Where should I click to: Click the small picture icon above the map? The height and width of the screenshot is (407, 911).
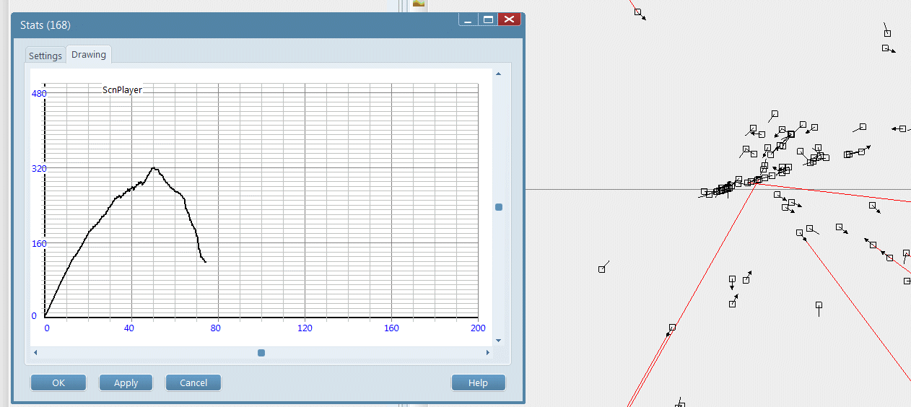(x=419, y=4)
